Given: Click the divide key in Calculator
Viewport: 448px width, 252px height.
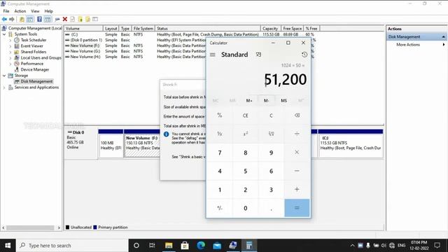Looking at the screenshot, I should (x=297, y=134).
